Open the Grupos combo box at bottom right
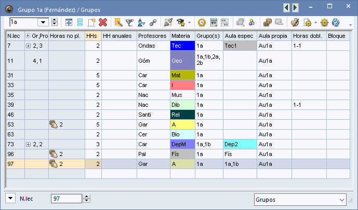The width and height of the screenshot is (358, 210). pos(300,200)
